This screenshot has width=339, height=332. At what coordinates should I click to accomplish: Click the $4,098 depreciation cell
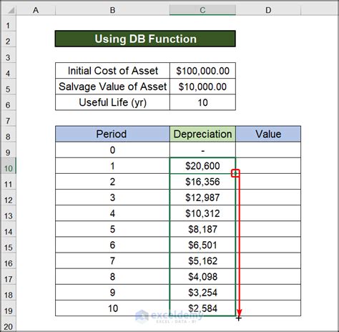pyautogui.click(x=202, y=276)
